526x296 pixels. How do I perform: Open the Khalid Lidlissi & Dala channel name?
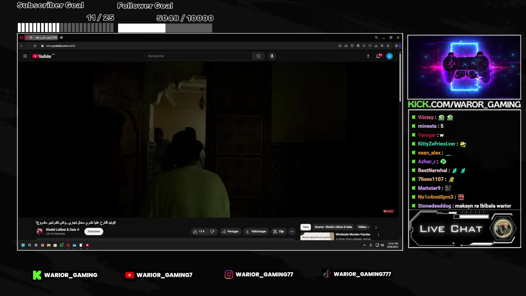[x=61, y=230]
